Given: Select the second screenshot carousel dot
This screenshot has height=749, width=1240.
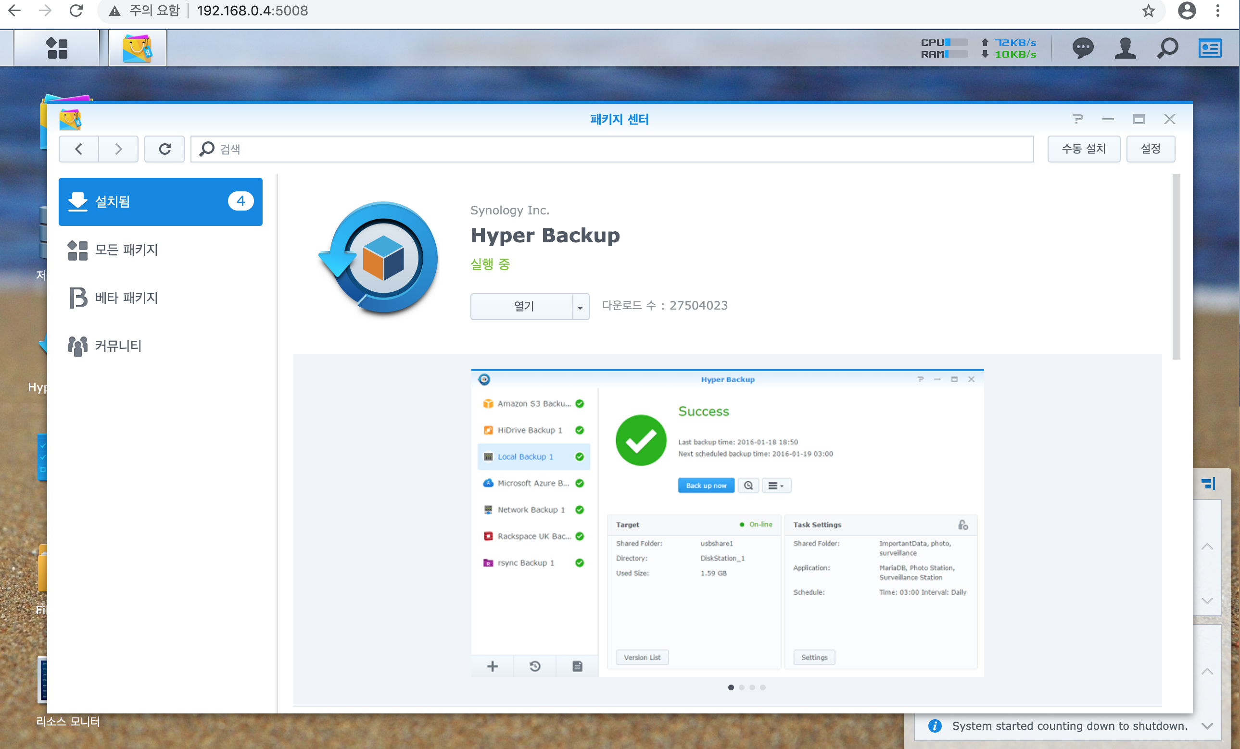Looking at the screenshot, I should pyautogui.click(x=741, y=687).
